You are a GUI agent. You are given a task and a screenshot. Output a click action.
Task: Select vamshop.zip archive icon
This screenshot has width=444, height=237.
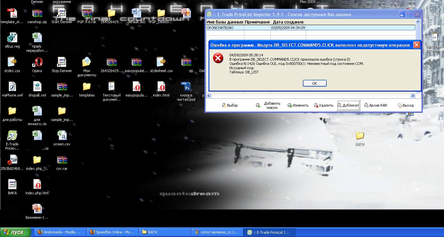(37, 16)
